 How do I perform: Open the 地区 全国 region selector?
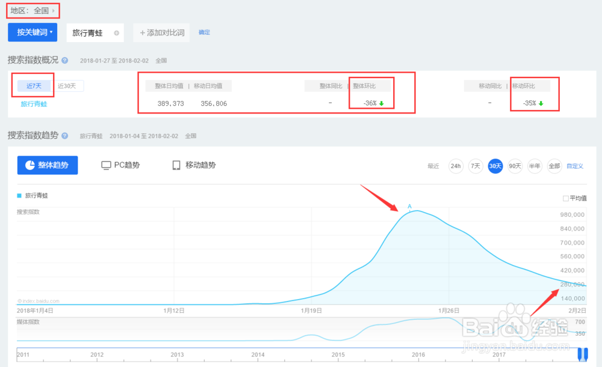pos(33,11)
